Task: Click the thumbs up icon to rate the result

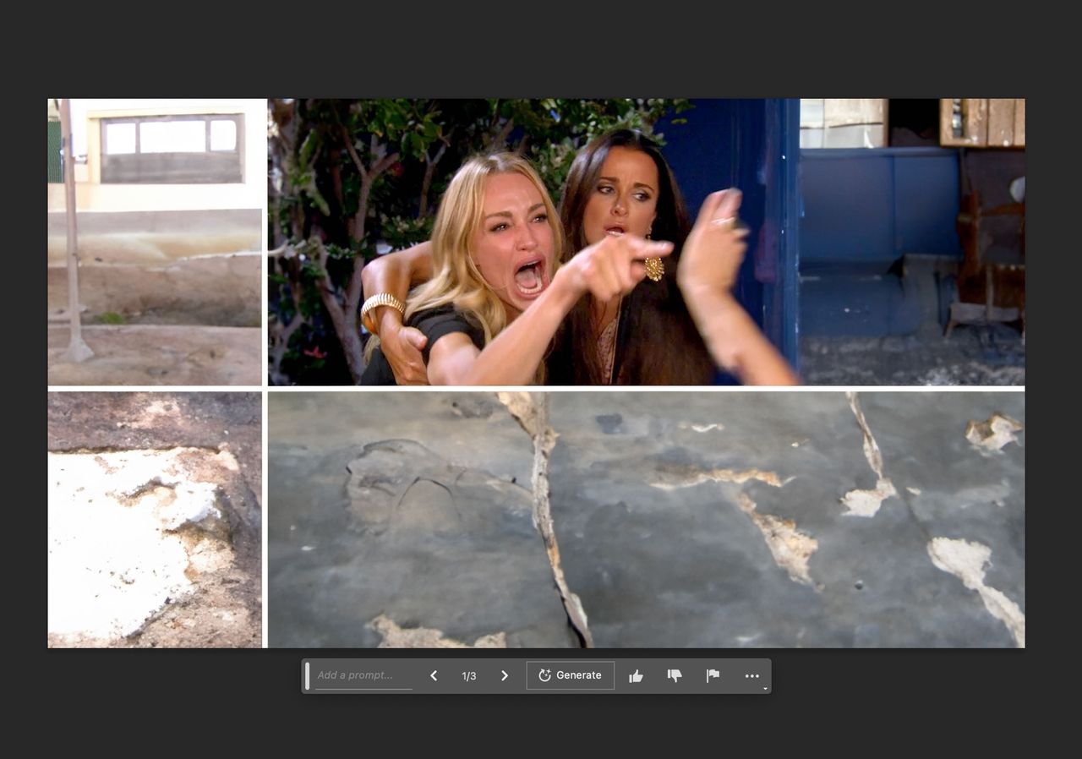Action: pos(636,676)
